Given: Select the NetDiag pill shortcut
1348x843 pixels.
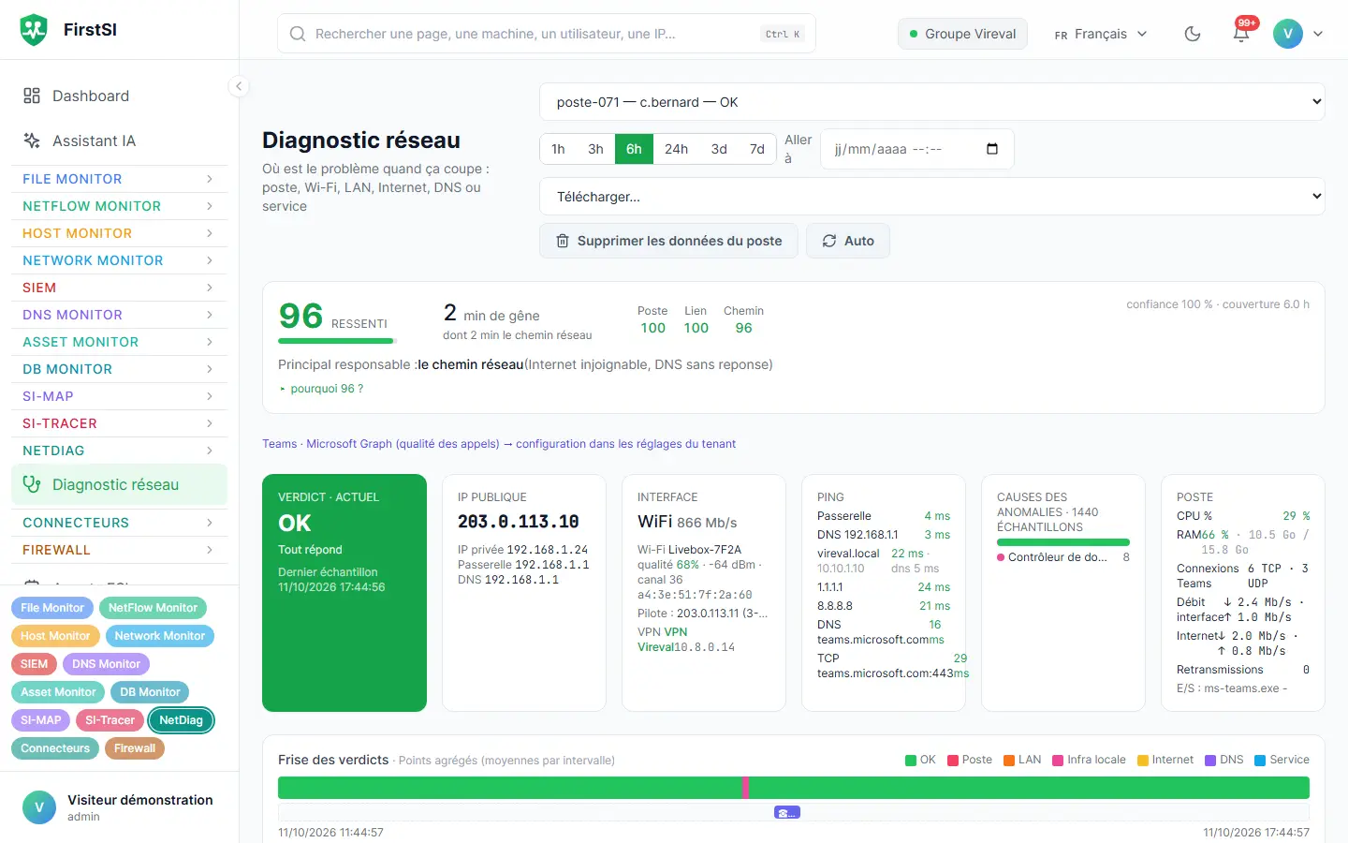Looking at the screenshot, I should click(181, 720).
